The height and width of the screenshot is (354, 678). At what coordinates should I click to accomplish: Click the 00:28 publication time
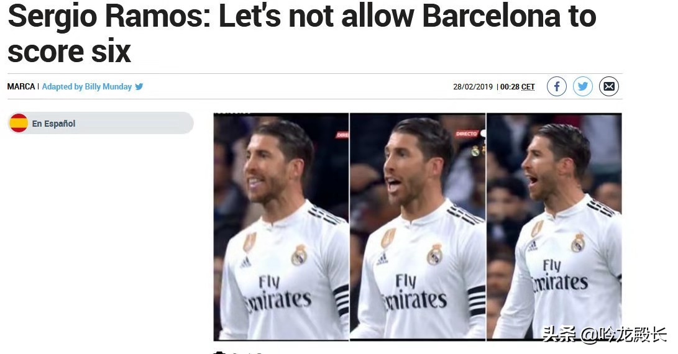(510, 87)
